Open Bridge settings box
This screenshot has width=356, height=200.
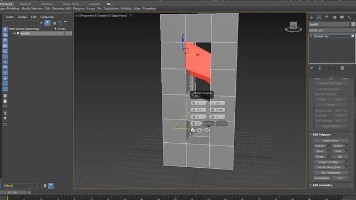(x=328, y=157)
